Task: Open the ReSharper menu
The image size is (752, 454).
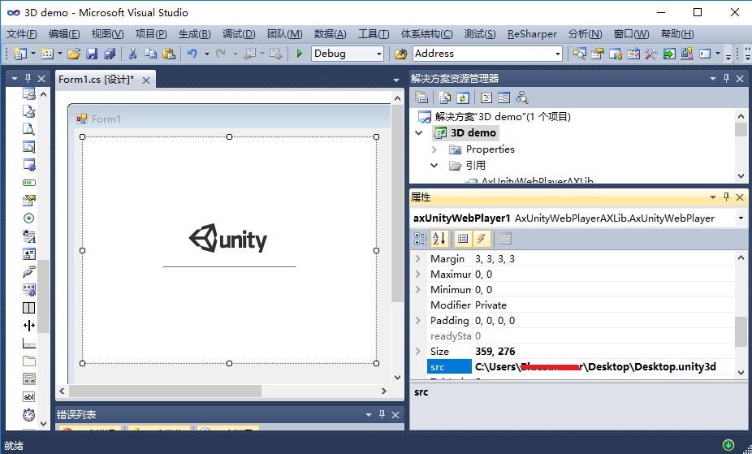Action: tap(532, 34)
